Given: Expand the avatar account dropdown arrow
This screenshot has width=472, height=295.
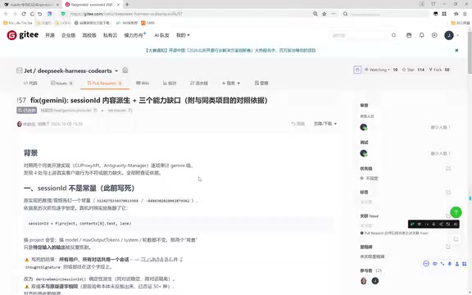Looking at the screenshot, I should coord(458,35).
